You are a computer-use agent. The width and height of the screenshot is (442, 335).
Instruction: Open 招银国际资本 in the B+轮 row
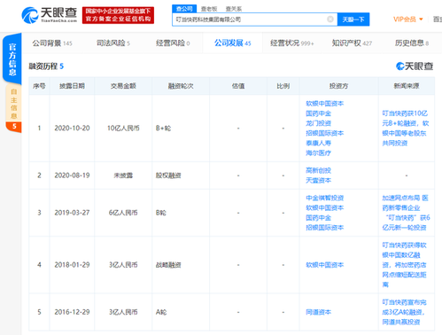pos(325,133)
